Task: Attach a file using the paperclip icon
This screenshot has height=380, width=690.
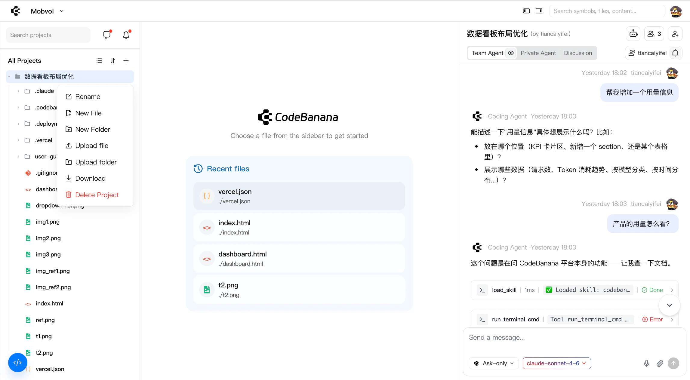Action: [660, 363]
